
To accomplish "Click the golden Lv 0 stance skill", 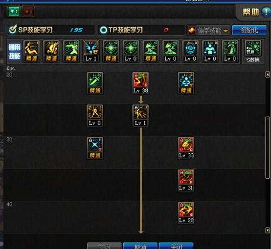I will (x=95, y=115).
